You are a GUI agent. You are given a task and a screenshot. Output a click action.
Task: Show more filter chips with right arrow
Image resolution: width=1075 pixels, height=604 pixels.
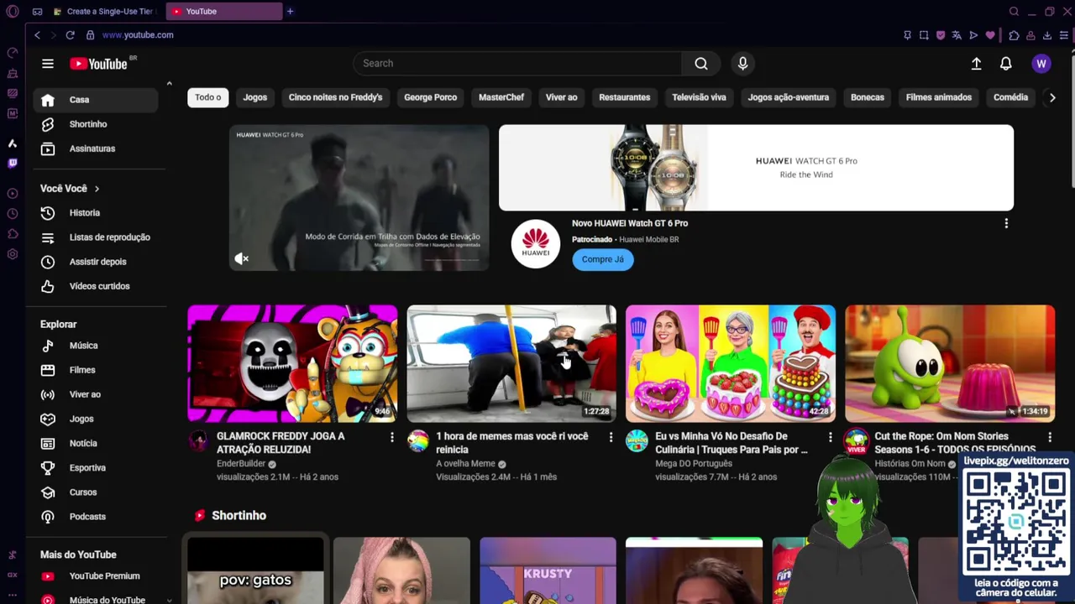click(x=1051, y=97)
